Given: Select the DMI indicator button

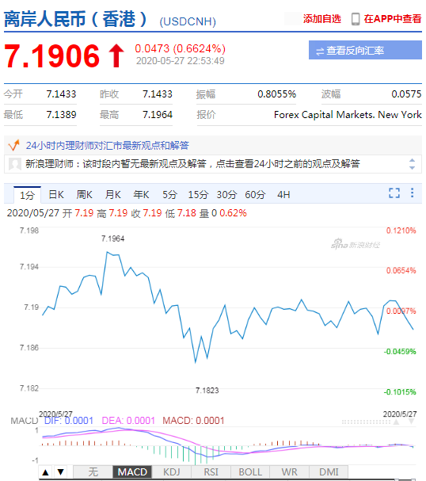Looking at the screenshot, I should click(x=329, y=472).
